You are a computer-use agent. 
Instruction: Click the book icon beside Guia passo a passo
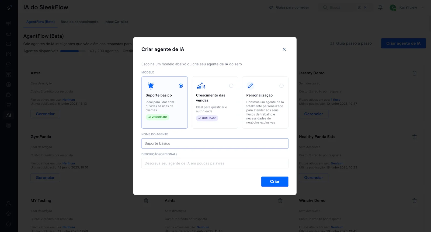[x=332, y=43]
